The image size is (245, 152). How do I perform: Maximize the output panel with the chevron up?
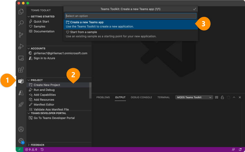click(234, 97)
